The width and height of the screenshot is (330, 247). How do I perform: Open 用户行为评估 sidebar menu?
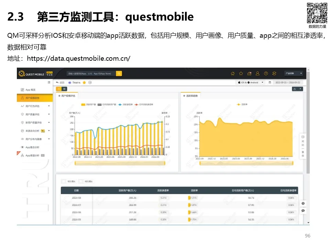coord(32,106)
